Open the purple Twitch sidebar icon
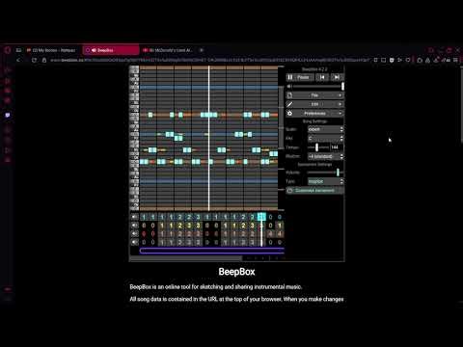 (x=8, y=115)
